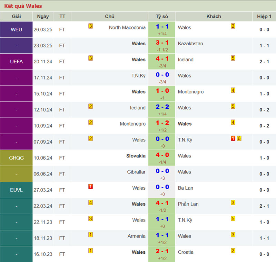Click the yellow card 2 icon beside Croatia

233,251
